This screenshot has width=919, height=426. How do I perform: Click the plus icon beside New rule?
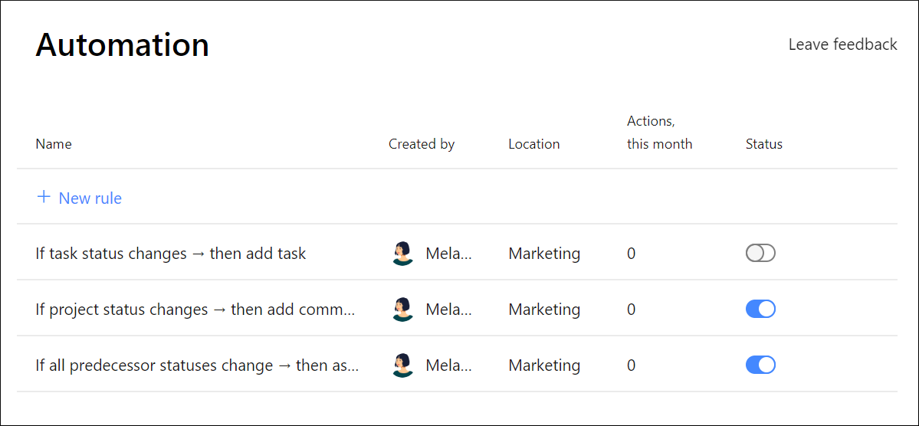(44, 198)
